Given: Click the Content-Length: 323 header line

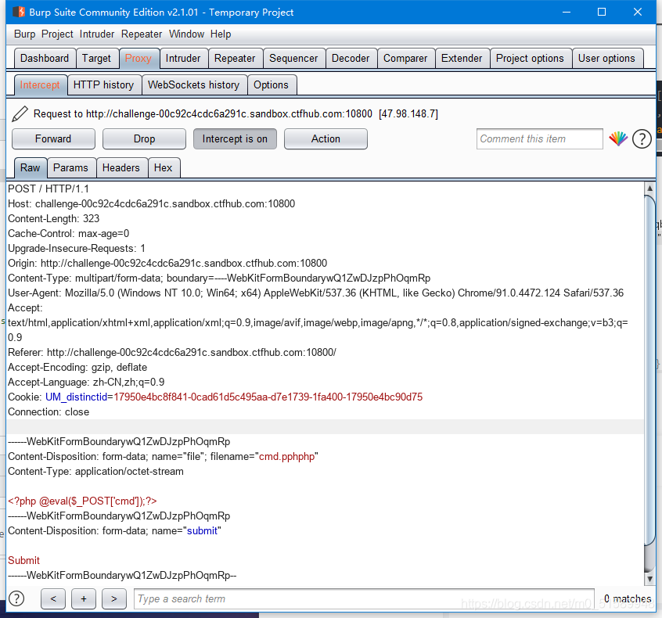Looking at the screenshot, I should click(x=54, y=219).
